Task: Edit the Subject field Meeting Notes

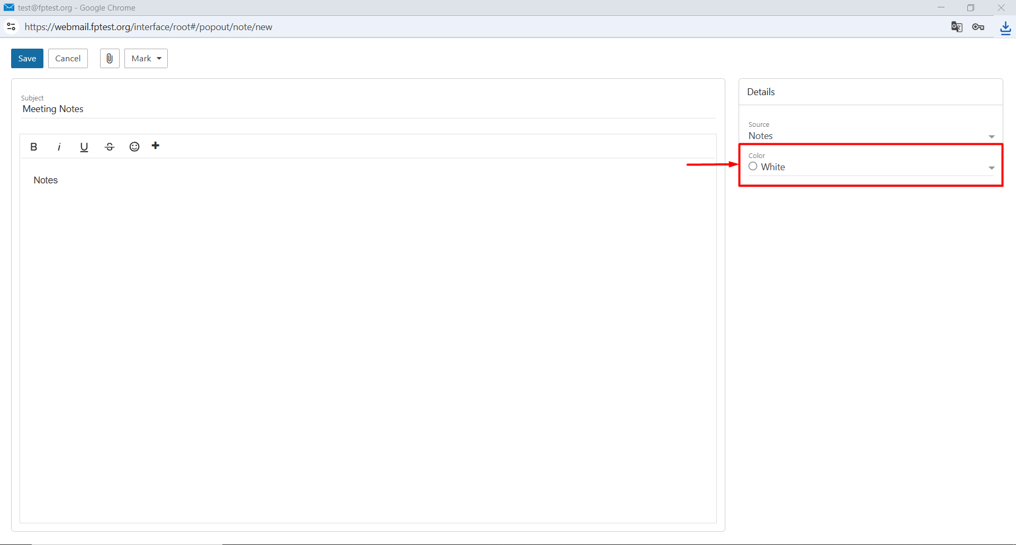Action: (368, 109)
